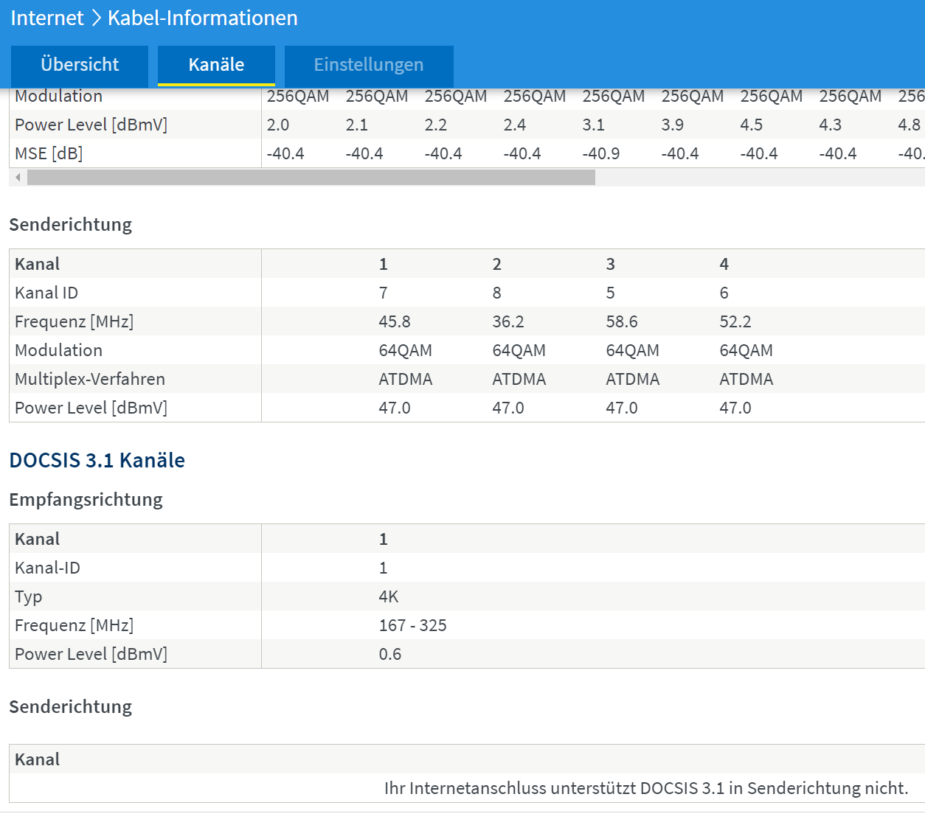Viewport: 925px width, 825px height.
Task: Click Kanal ID value 6
Action: pyautogui.click(x=724, y=293)
